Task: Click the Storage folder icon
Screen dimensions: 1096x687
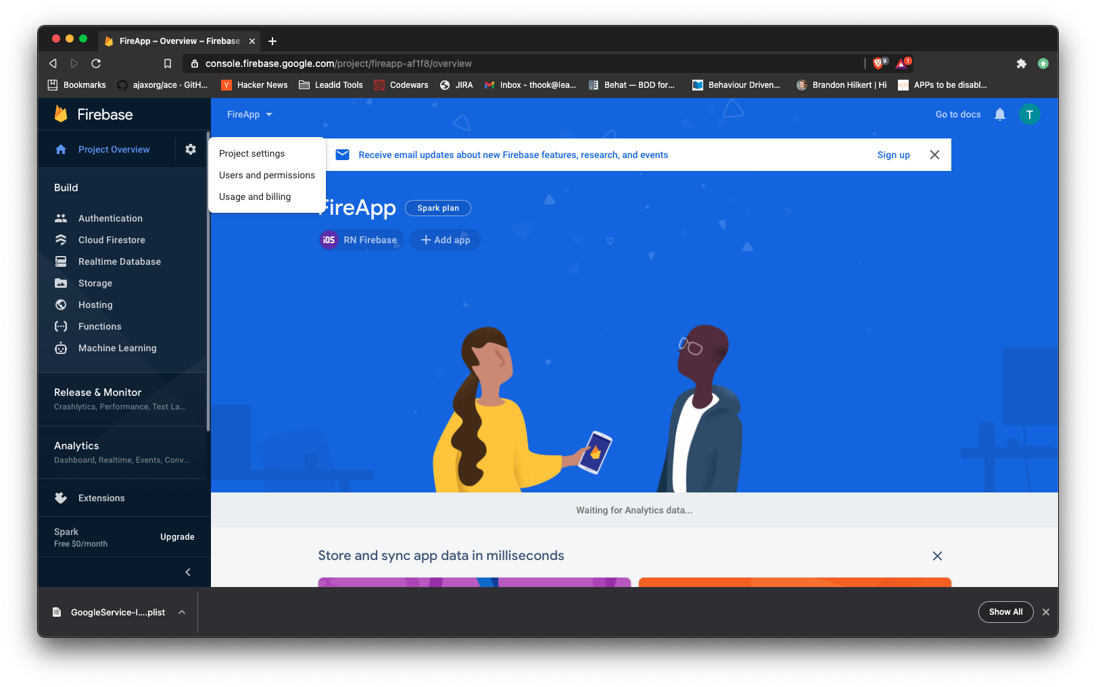Action: click(61, 283)
